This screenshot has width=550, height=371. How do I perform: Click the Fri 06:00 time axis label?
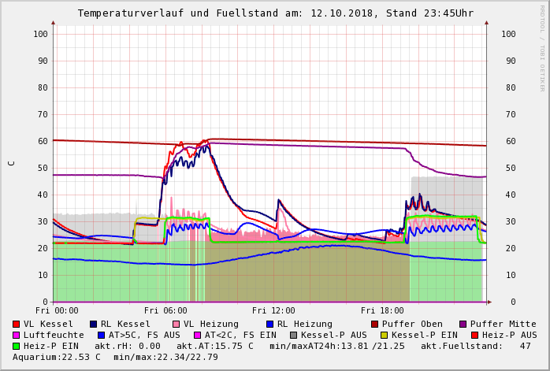click(x=166, y=310)
